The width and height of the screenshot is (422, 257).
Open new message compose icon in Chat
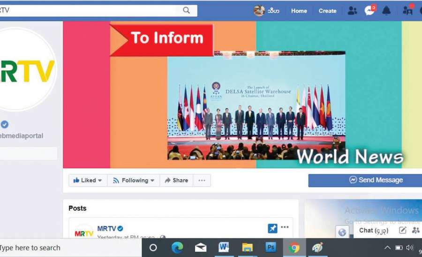pos(402,230)
